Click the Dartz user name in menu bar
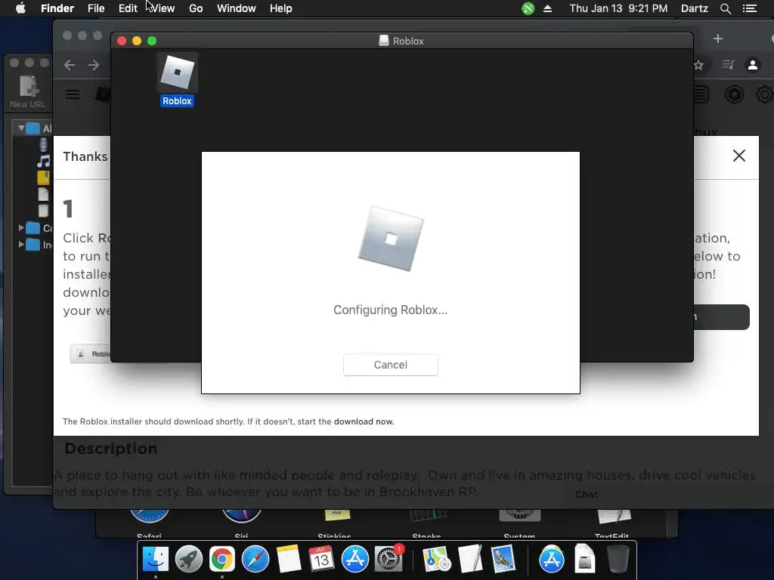This screenshot has width=774, height=580. pos(695,8)
